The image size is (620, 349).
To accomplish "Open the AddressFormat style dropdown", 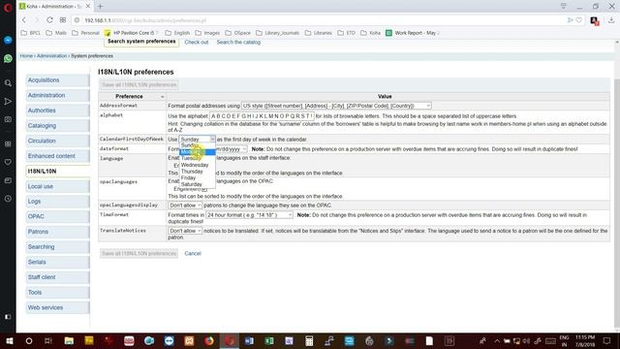I will click(x=336, y=106).
